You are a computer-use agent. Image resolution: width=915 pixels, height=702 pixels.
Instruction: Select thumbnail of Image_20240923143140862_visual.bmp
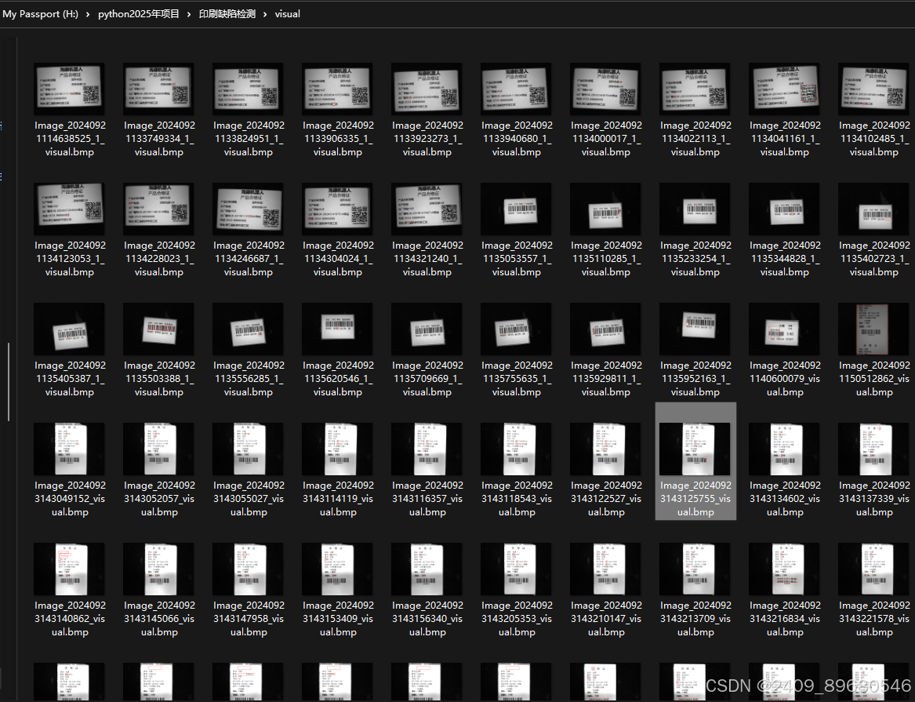[x=70, y=569]
